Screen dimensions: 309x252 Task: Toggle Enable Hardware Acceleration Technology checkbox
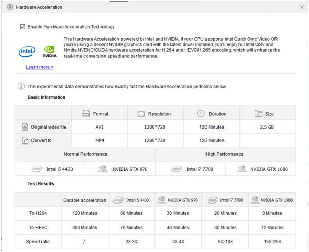pyautogui.click(x=23, y=27)
